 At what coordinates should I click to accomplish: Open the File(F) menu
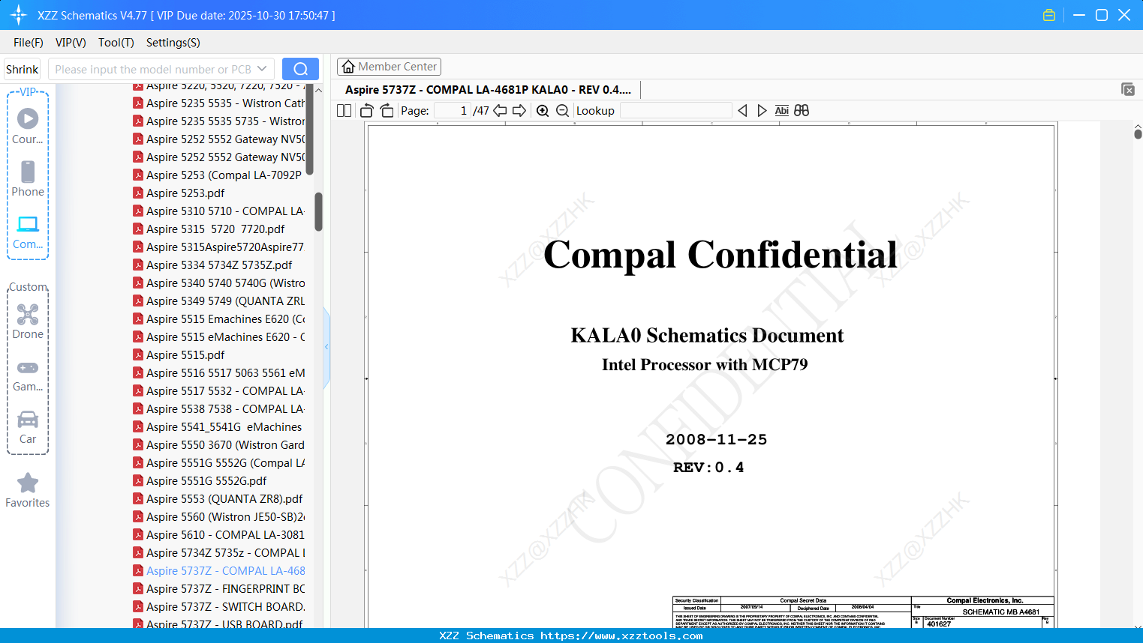(x=29, y=43)
